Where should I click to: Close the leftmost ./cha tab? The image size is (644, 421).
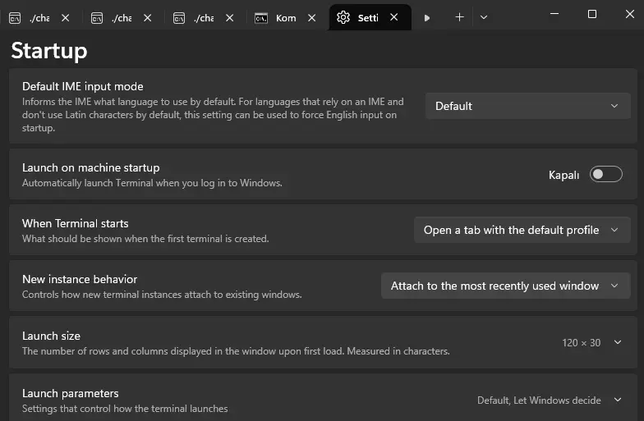coord(66,17)
